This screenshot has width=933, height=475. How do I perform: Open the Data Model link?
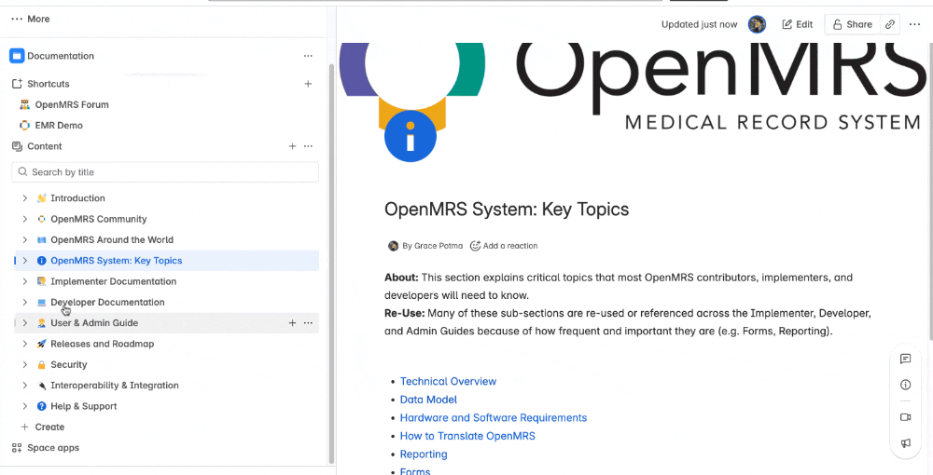coord(428,400)
